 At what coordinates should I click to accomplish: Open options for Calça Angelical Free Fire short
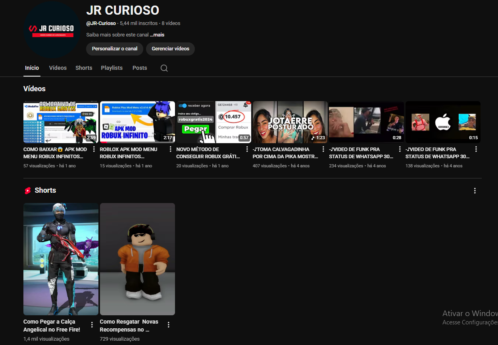click(92, 325)
